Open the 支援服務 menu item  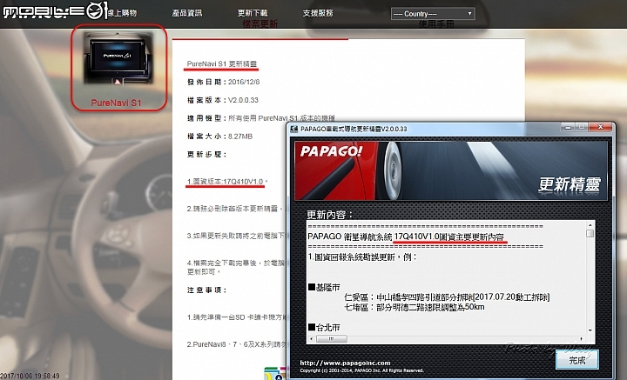click(318, 13)
